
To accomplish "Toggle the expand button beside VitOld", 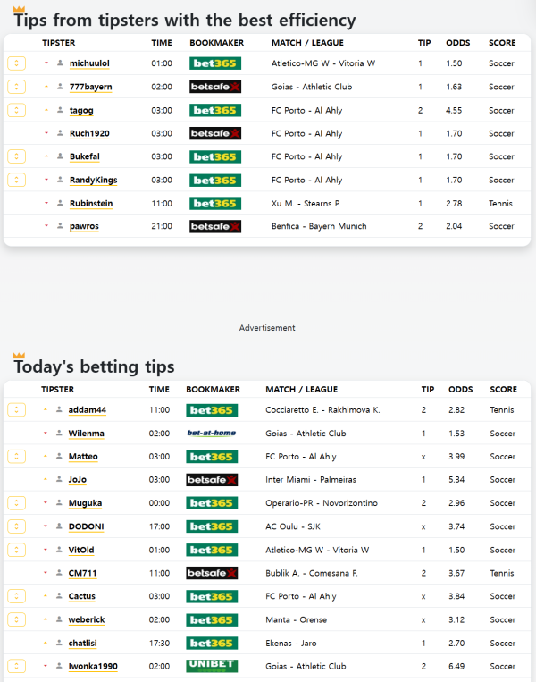I will pyautogui.click(x=16, y=550).
